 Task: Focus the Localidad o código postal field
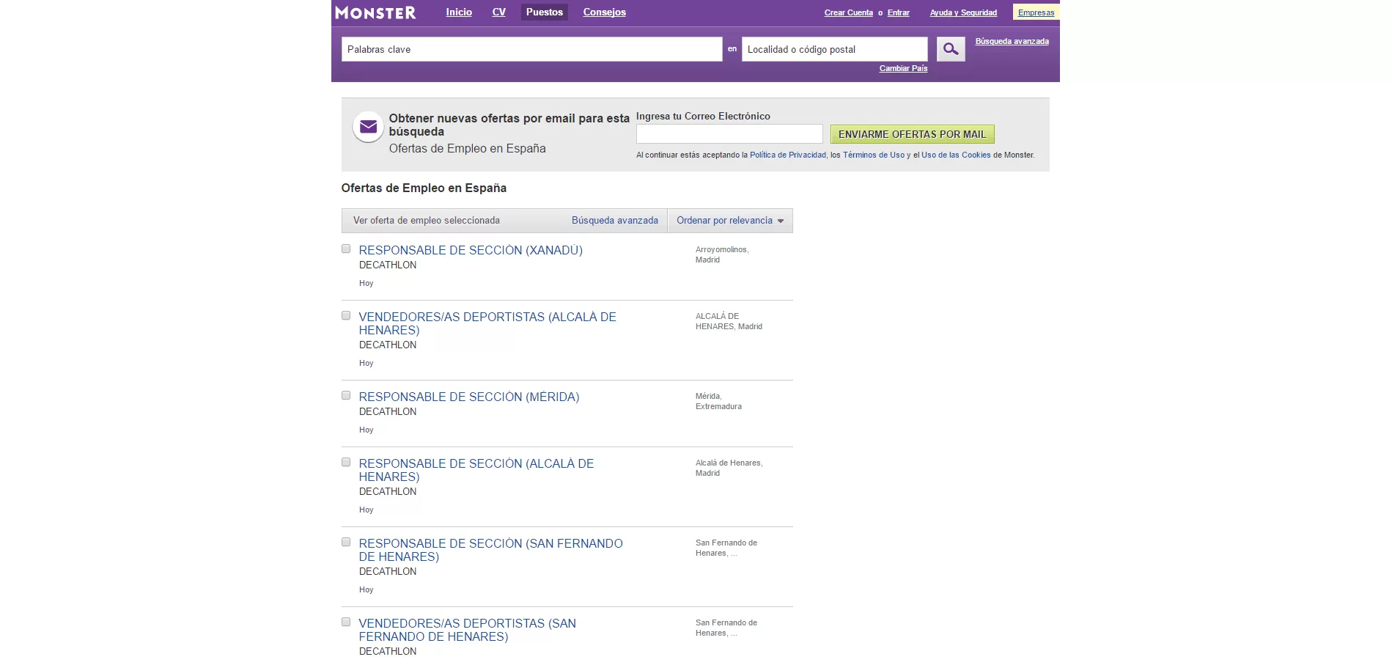point(835,49)
